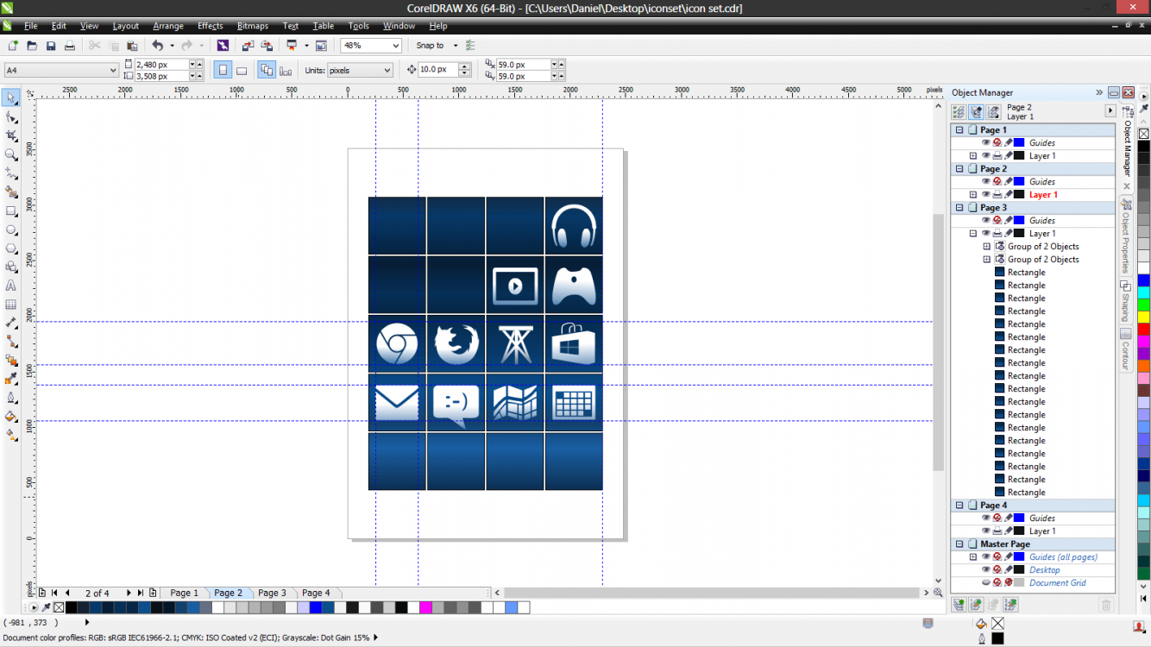Toggle visibility of Page 2 Guides layer

coord(985,181)
